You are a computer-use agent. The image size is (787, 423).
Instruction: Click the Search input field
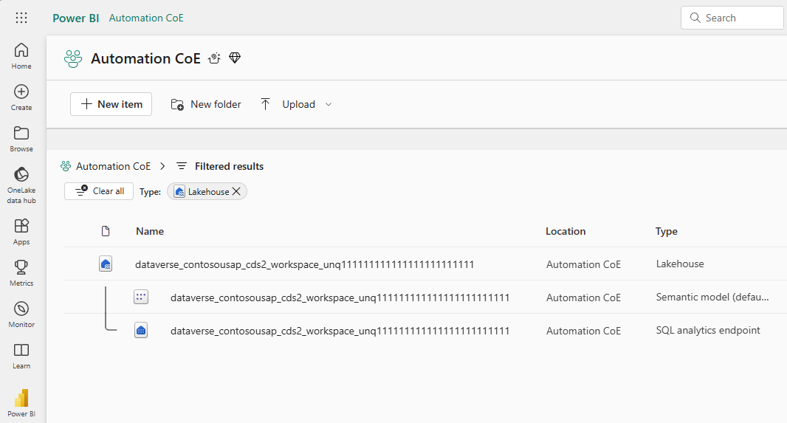733,18
